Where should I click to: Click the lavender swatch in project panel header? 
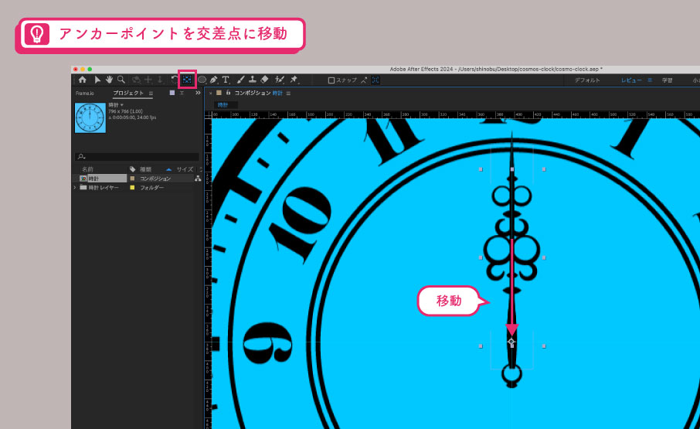(172, 93)
